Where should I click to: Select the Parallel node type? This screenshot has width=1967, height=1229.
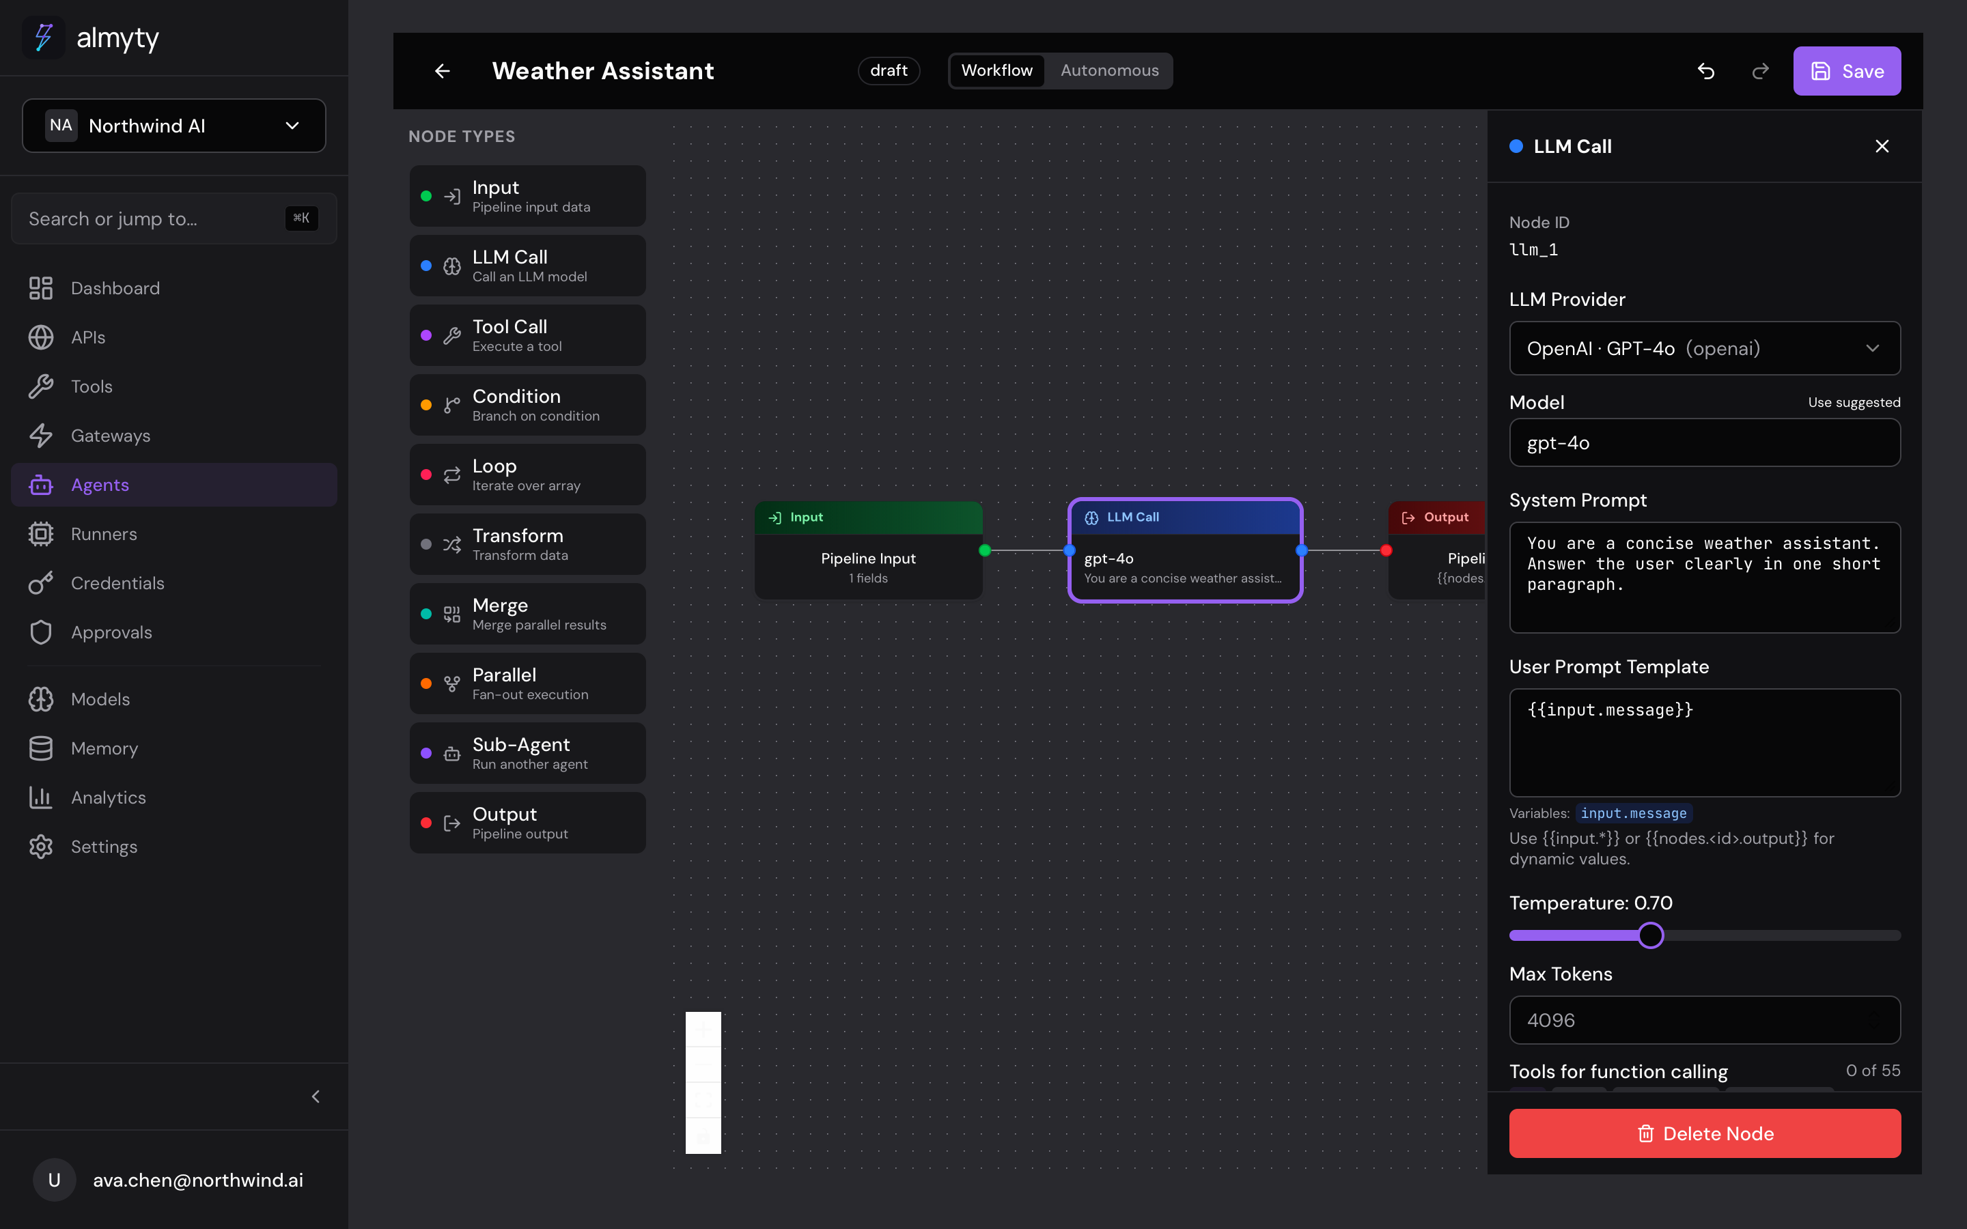pos(527,683)
